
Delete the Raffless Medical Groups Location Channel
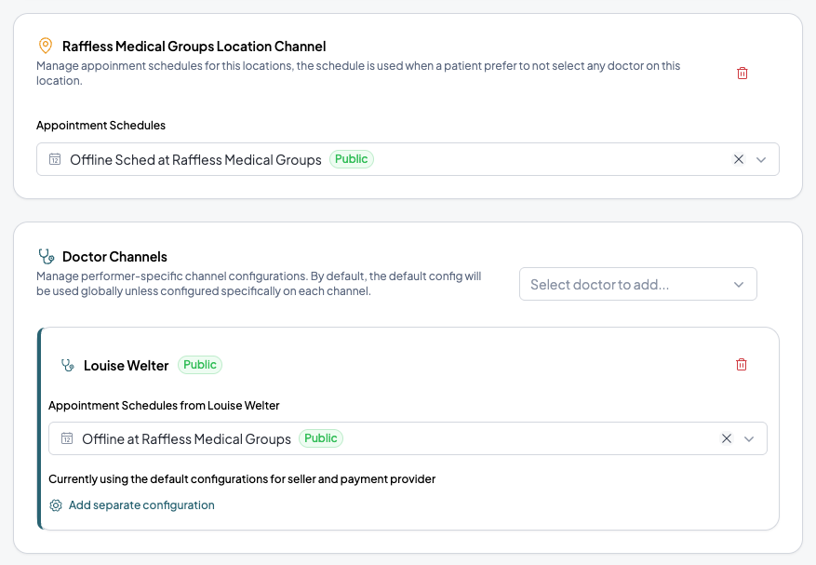point(742,74)
